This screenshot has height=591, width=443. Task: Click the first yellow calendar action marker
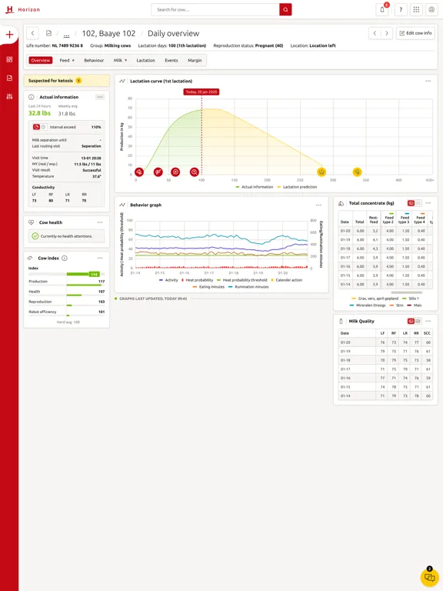coord(321,172)
